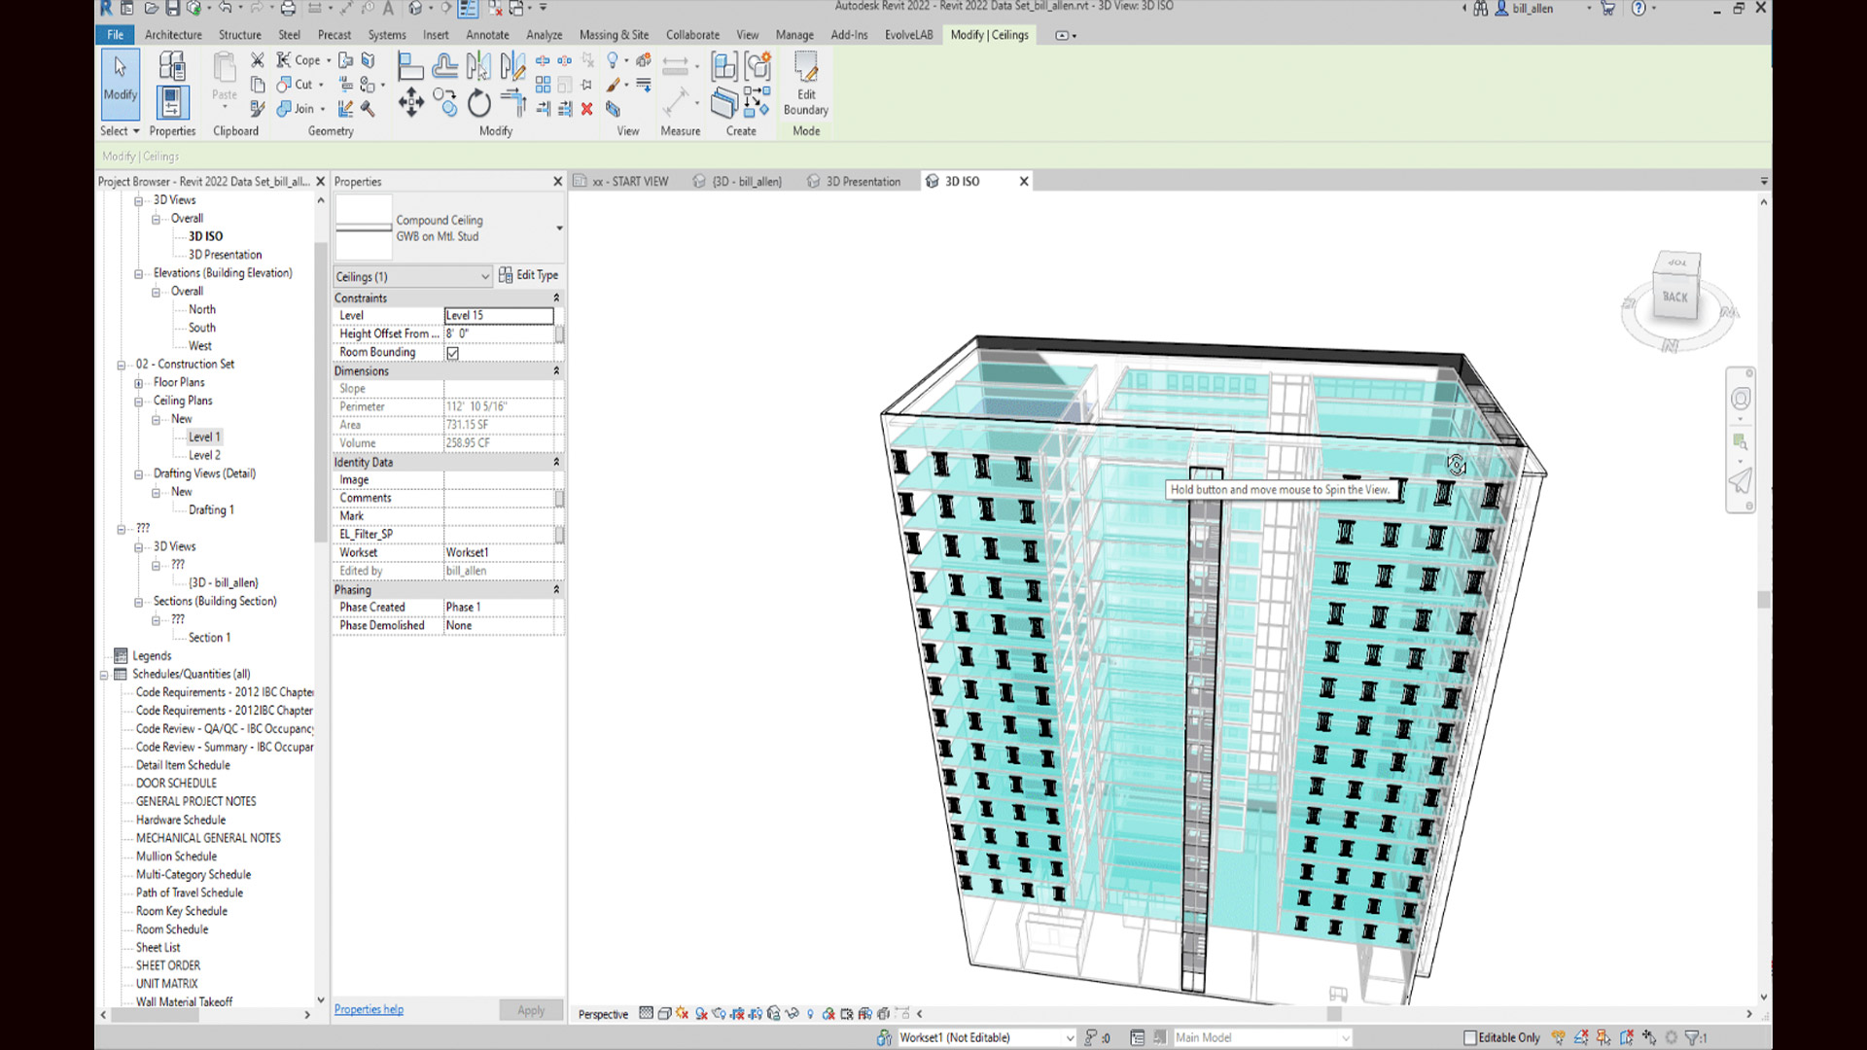This screenshot has width=1867, height=1050.
Task: Click the Rotate tool icon
Action: [478, 102]
